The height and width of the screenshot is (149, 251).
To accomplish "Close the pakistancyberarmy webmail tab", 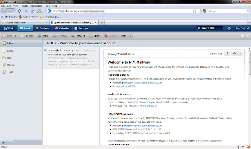I will tap(96, 23).
